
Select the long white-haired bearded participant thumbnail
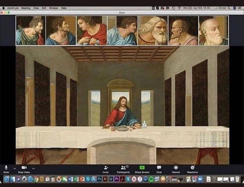pyautogui.click(x=153, y=31)
